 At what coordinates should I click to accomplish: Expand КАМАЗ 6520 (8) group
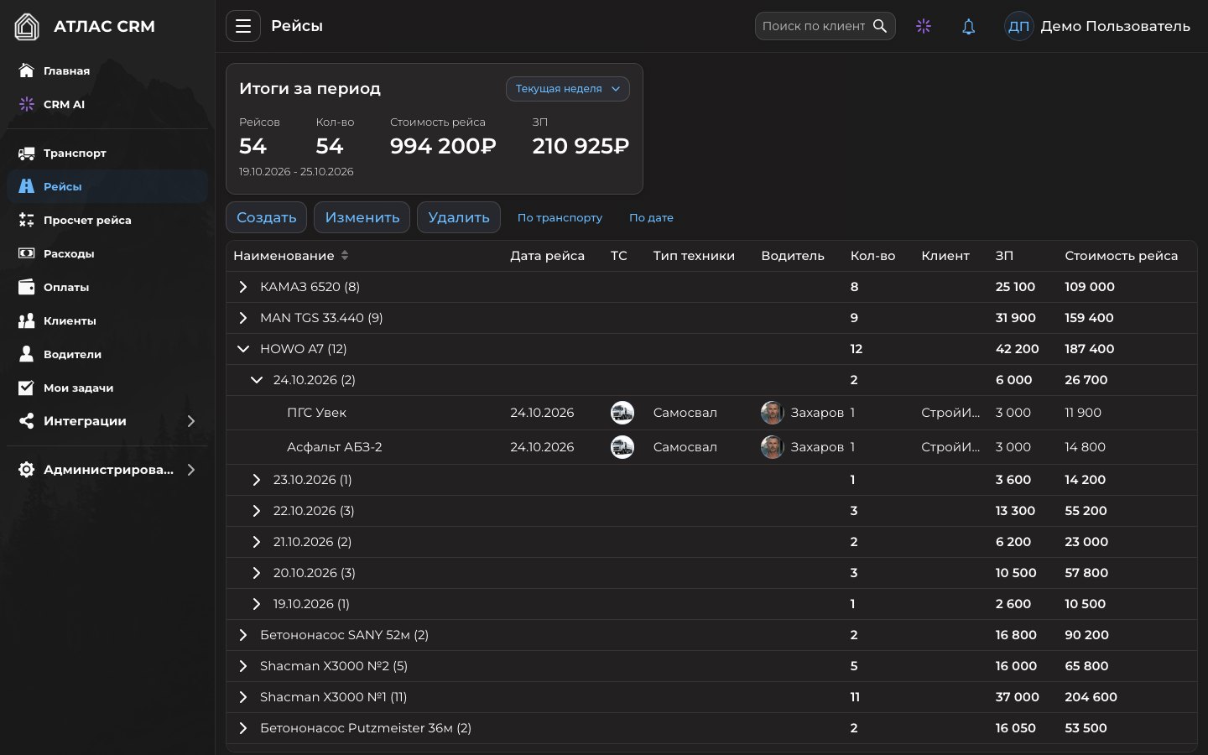(x=243, y=287)
